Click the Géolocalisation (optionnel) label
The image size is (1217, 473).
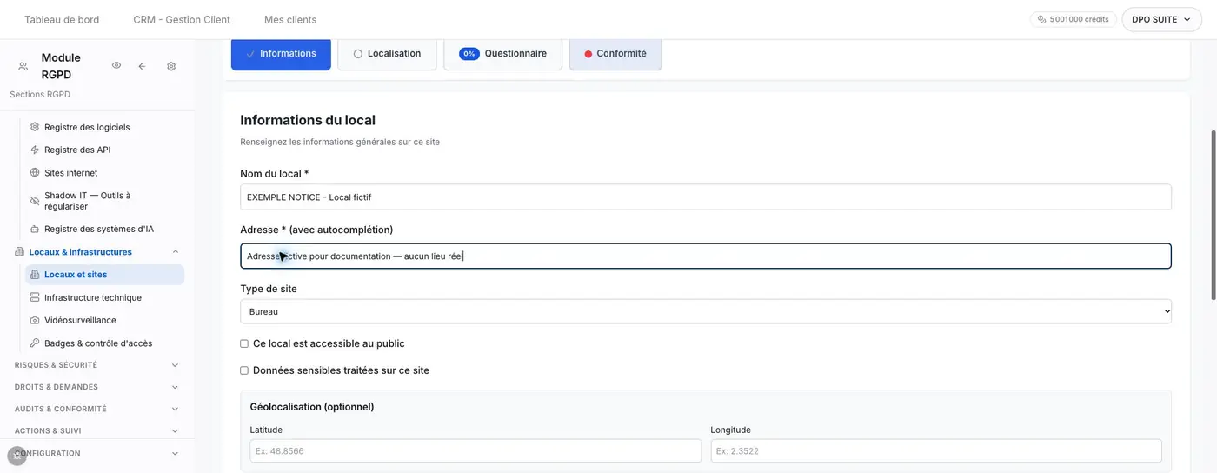[x=312, y=407]
